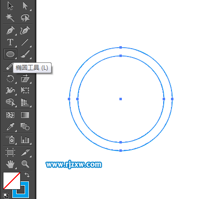Pick the Eyedropper tool

pyautogui.click(x=10, y=127)
